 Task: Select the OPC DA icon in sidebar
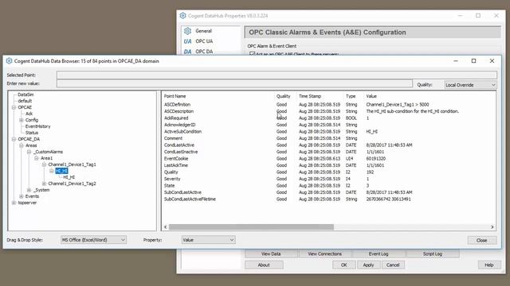click(188, 52)
